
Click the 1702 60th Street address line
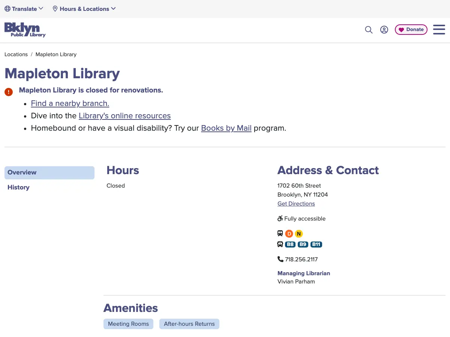299,186
